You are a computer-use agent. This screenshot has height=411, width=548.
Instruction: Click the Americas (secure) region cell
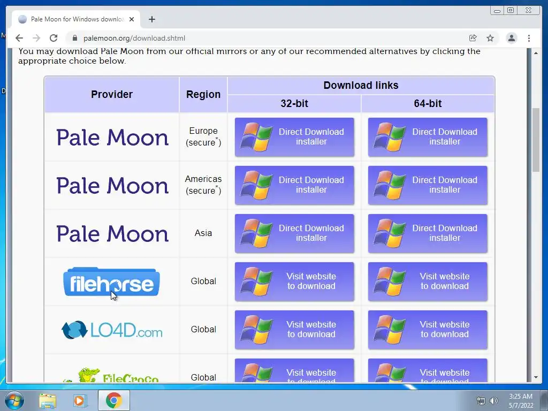203,185
